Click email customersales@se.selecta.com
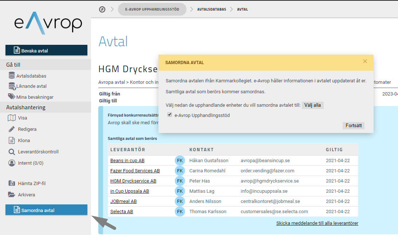Viewport: 398px width, 235px height. tap(275, 211)
